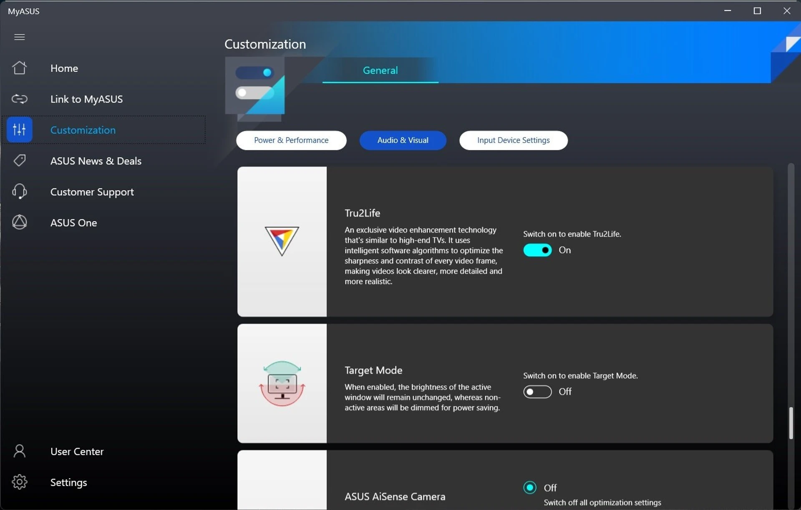Click the ASUS News & Deals tag icon
This screenshot has height=510, width=801.
[19, 160]
